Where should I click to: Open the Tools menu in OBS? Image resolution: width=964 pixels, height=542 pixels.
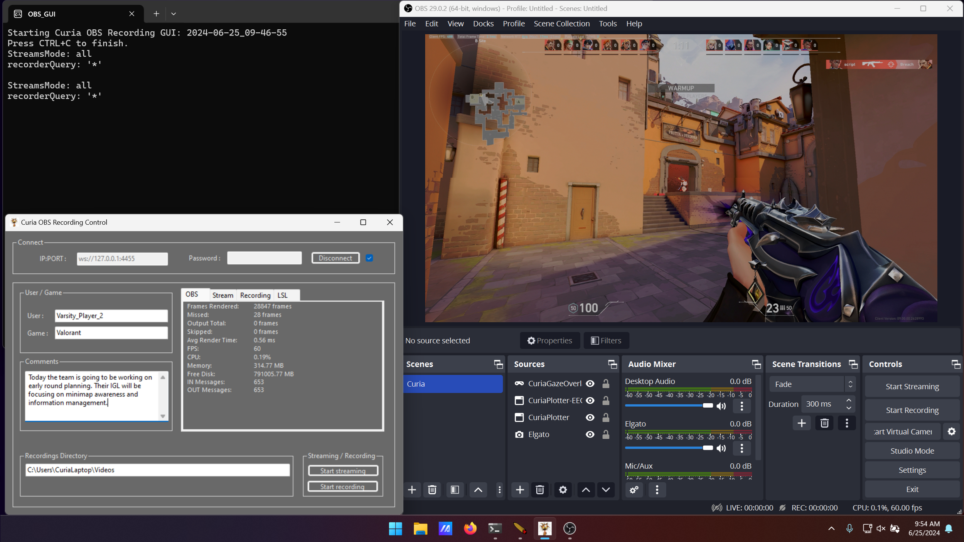click(608, 24)
